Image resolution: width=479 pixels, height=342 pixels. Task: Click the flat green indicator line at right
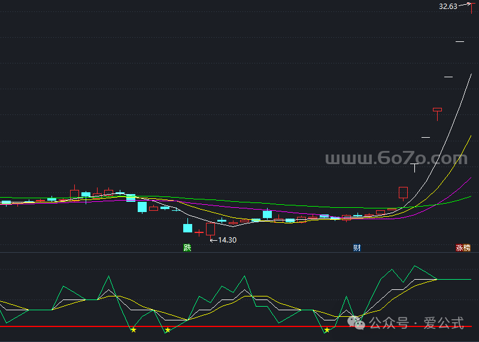458,279
